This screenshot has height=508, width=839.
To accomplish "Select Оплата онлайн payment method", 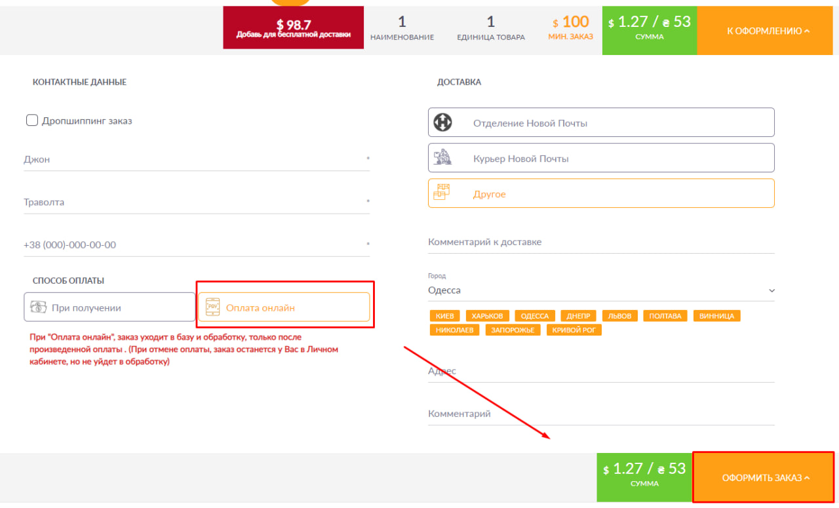I will click(284, 307).
